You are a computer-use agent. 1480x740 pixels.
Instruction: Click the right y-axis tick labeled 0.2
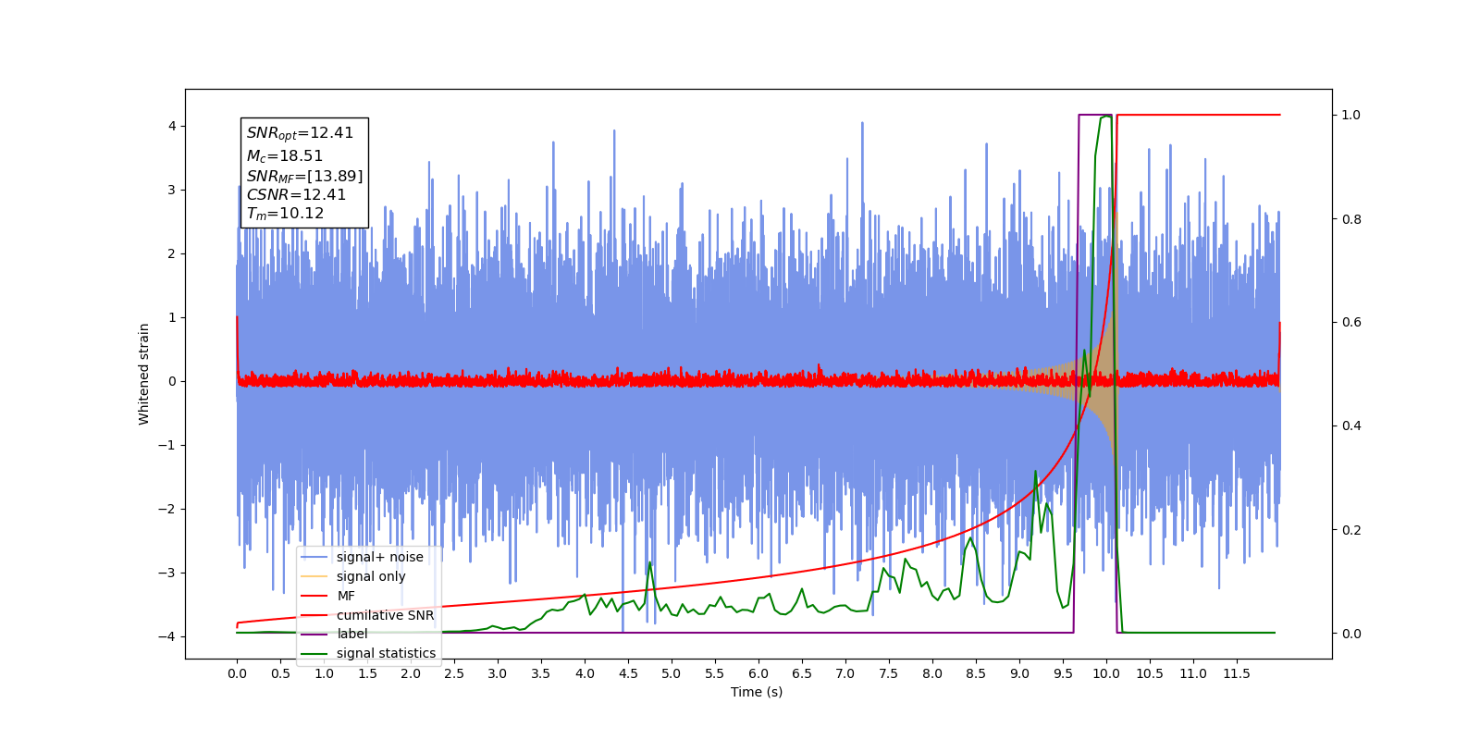pyautogui.click(x=1351, y=530)
